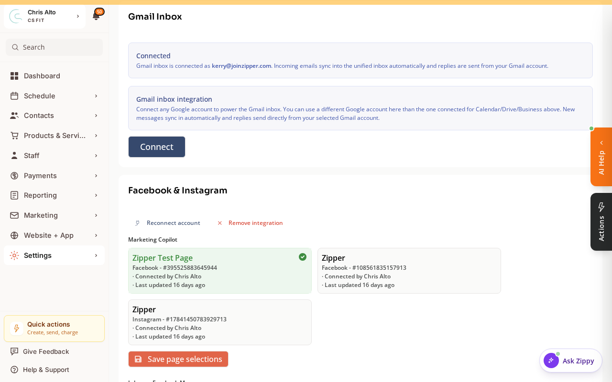
Task: Click the Dashboard grid icon
Action: click(14, 76)
